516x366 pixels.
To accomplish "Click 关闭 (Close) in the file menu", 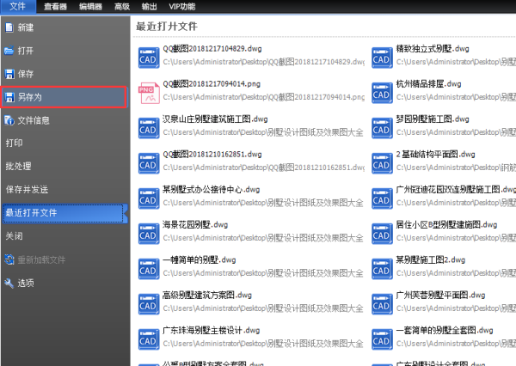I will (15, 235).
